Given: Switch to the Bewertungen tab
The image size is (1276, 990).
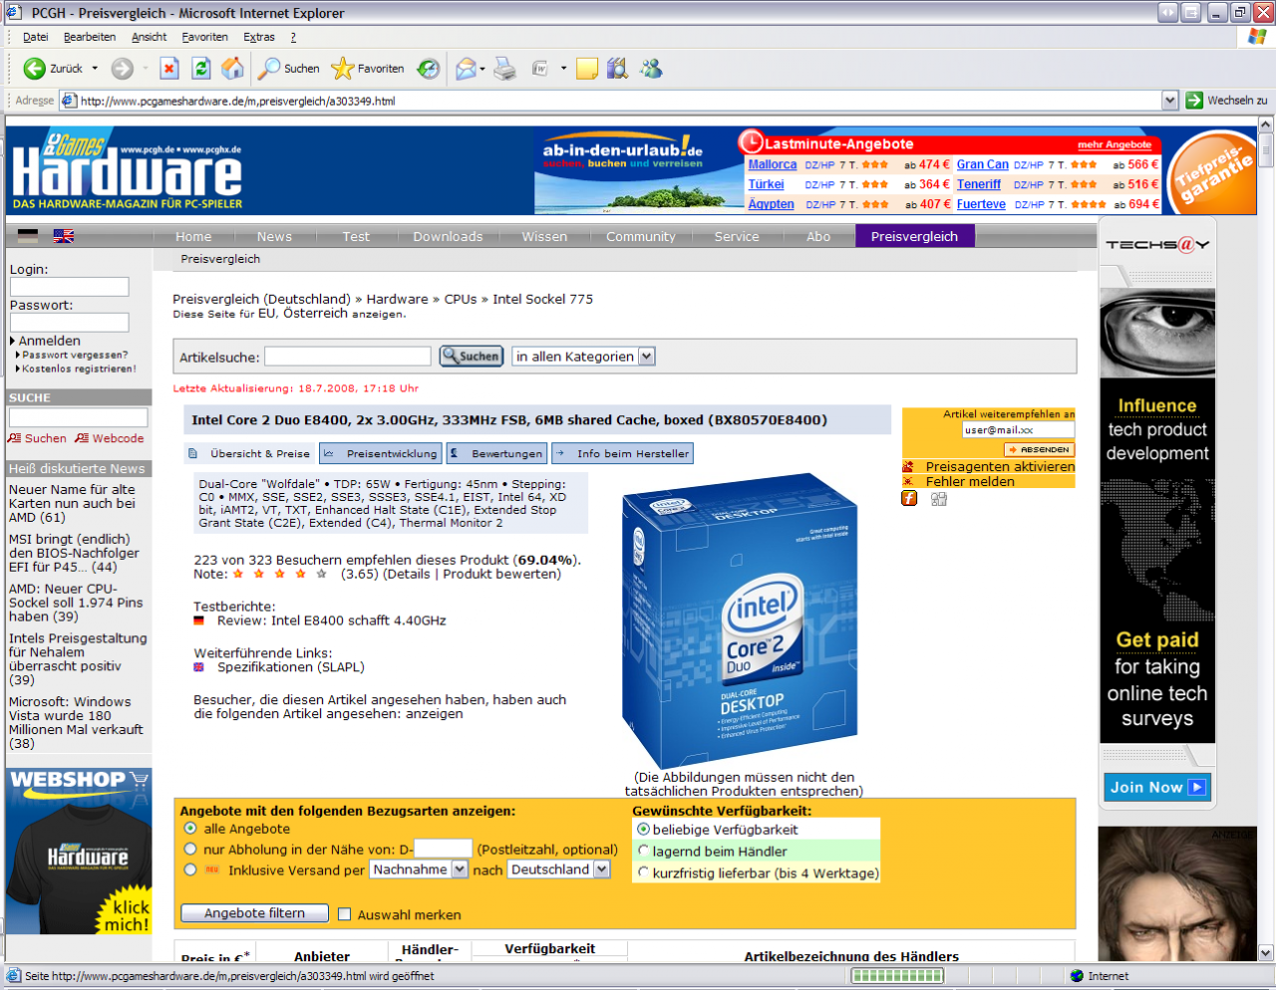Looking at the screenshot, I should coord(496,453).
